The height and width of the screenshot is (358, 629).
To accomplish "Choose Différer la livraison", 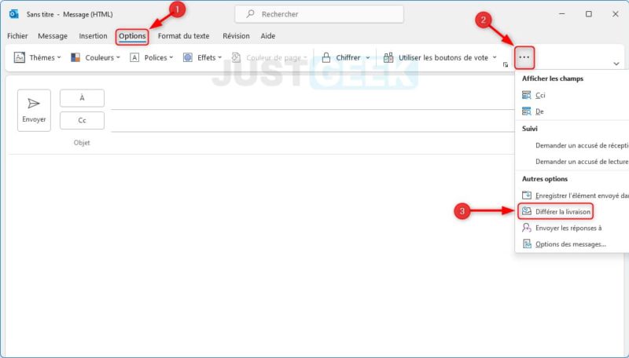I will click(563, 212).
